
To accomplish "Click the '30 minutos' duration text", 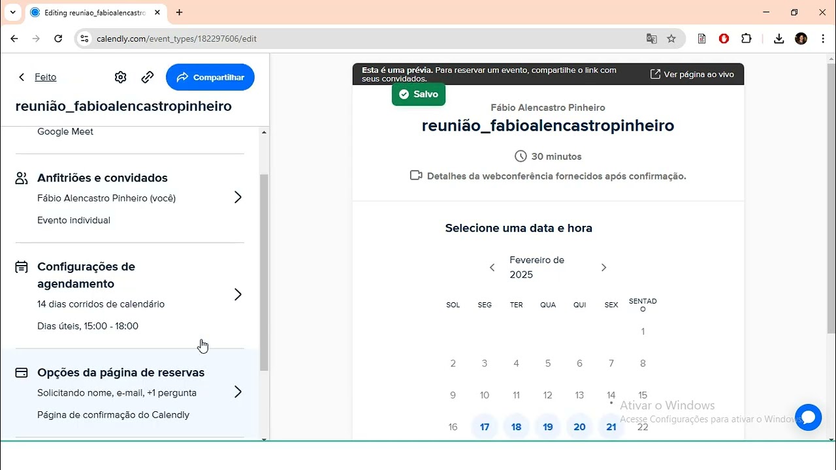I will (556, 157).
